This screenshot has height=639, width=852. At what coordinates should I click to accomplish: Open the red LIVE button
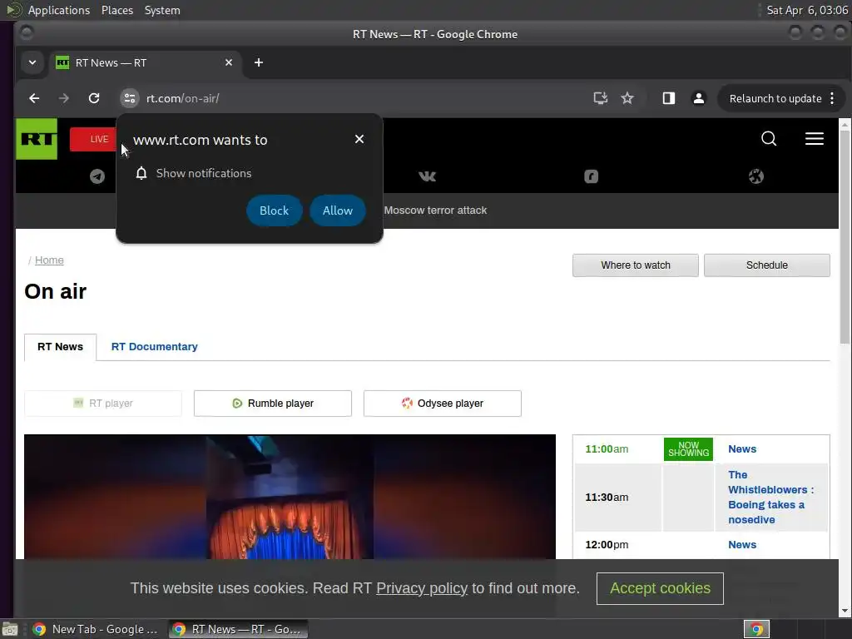pos(93,139)
